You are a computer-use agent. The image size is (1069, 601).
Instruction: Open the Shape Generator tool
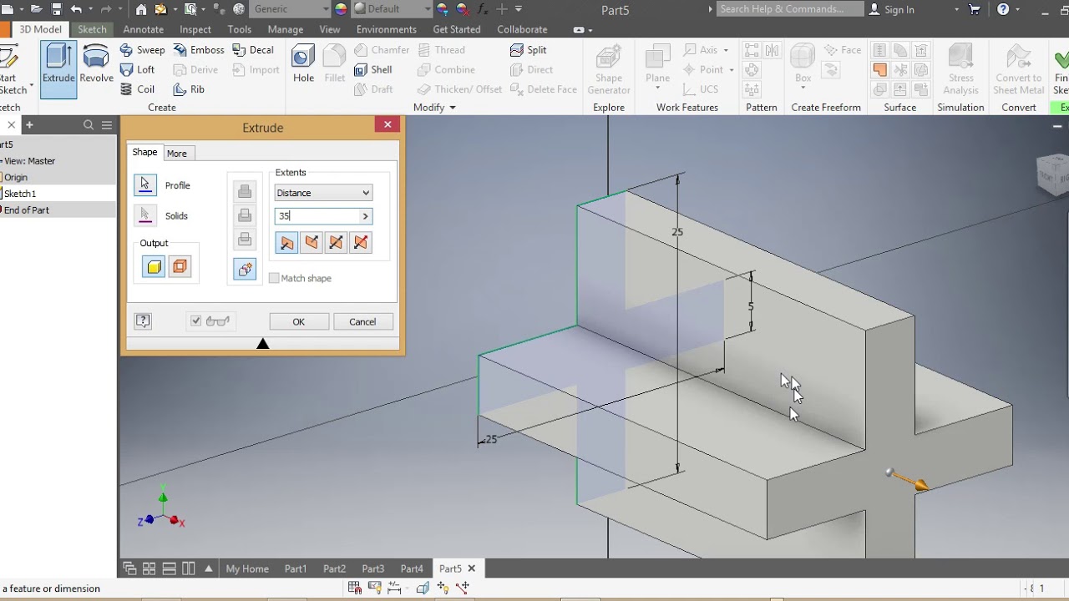point(609,70)
